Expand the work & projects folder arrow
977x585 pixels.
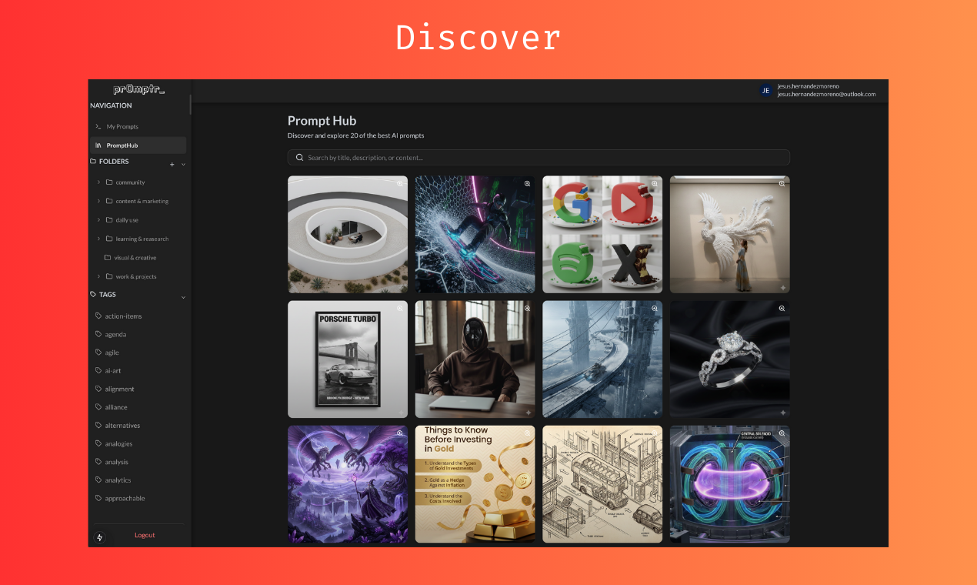click(98, 276)
